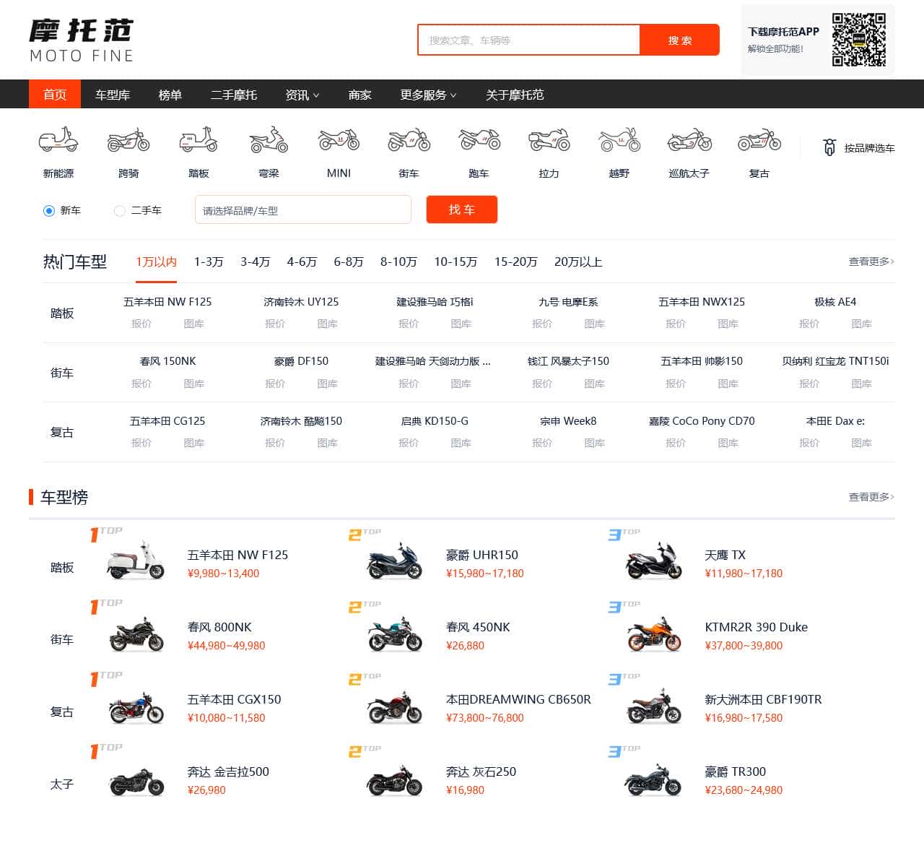
Task: Open 报价 under 春风 150NK
Action: click(141, 384)
